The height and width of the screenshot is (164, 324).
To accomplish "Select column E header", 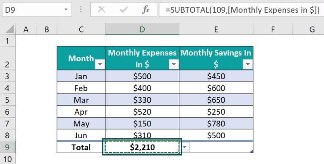I will (216, 29).
